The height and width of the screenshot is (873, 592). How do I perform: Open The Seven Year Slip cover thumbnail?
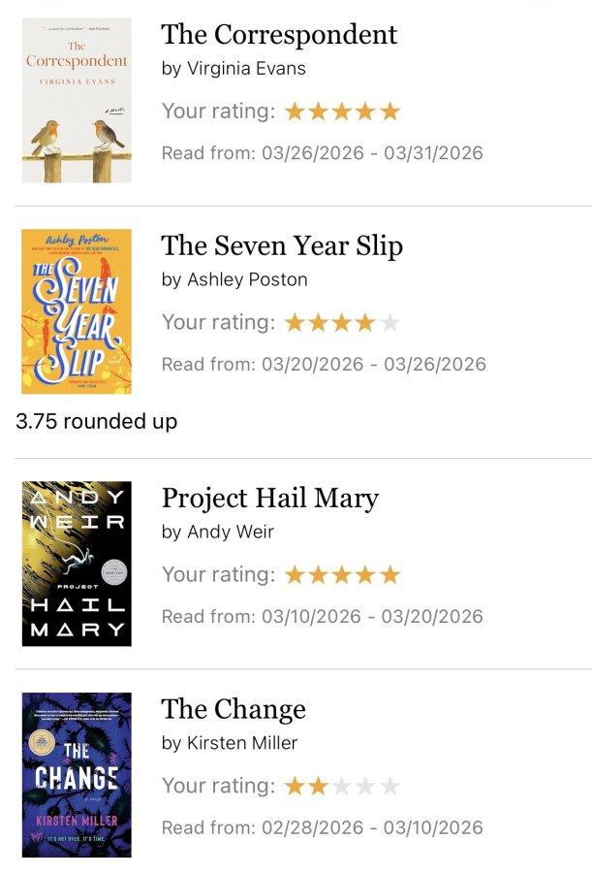(x=77, y=311)
